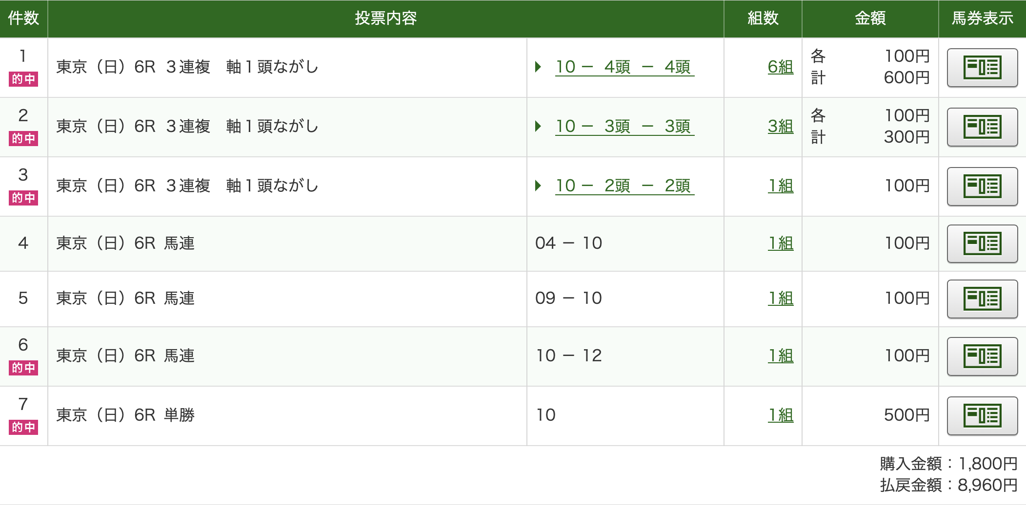Show betting ticket for 単勝 row 7
This screenshot has width=1026, height=505.
pos(982,416)
